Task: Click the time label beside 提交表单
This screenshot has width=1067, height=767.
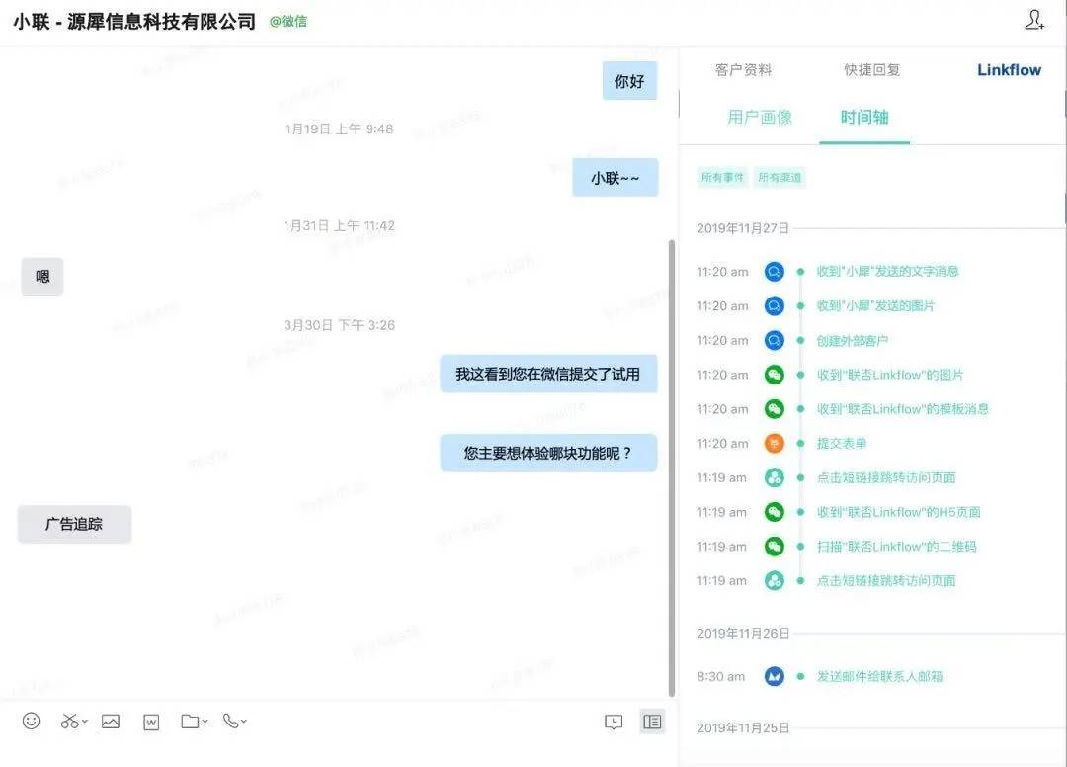Action: click(x=722, y=444)
